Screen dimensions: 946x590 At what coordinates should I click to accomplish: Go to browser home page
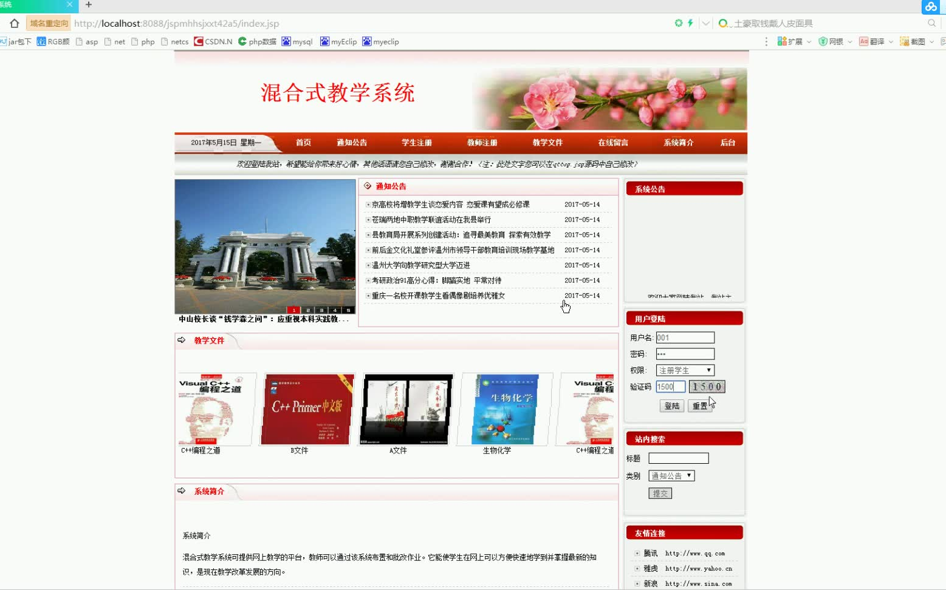point(13,22)
